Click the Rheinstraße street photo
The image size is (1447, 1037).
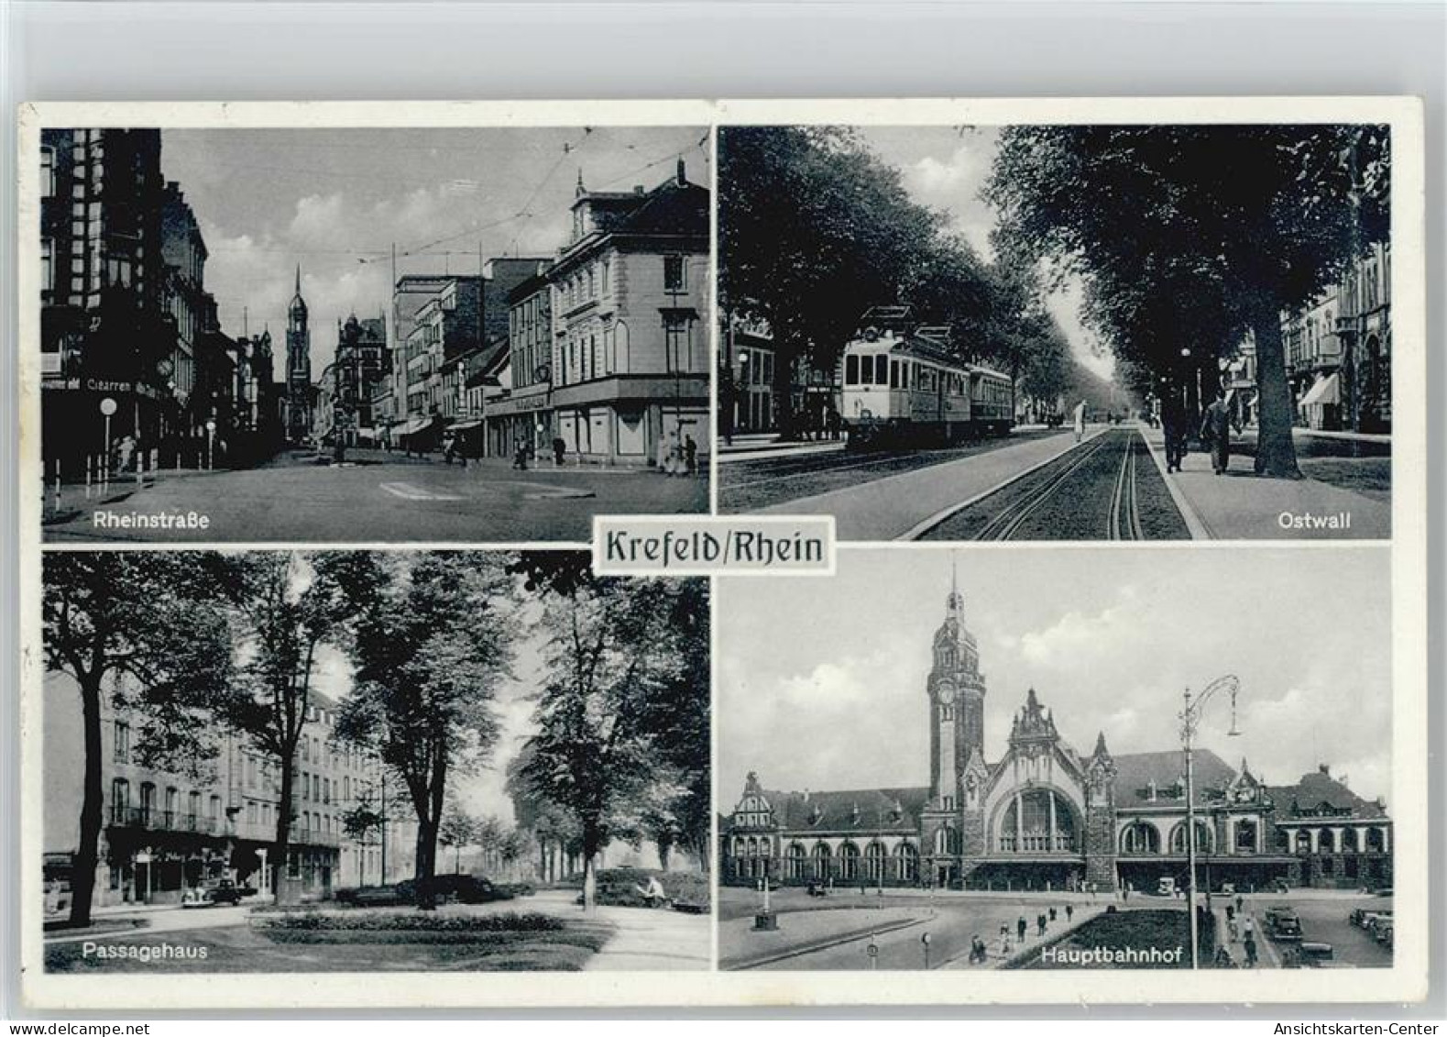[375, 334]
